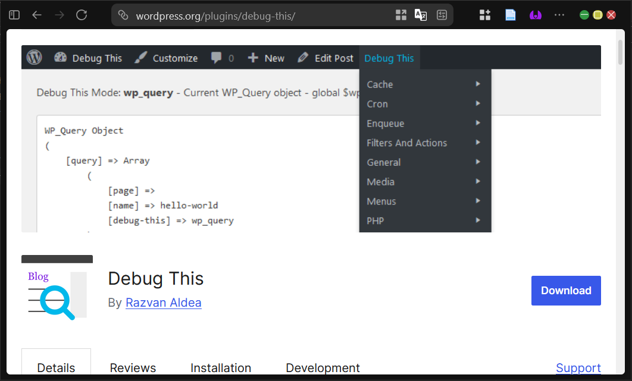Click the Customize paintbrush icon
This screenshot has width=632, height=381.
140,58
